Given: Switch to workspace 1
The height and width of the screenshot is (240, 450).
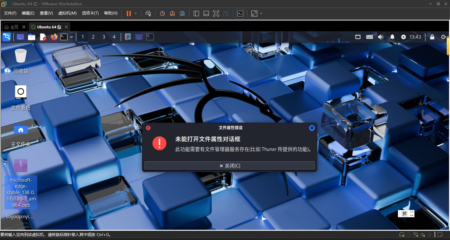Looking at the screenshot, I should click(x=83, y=37).
